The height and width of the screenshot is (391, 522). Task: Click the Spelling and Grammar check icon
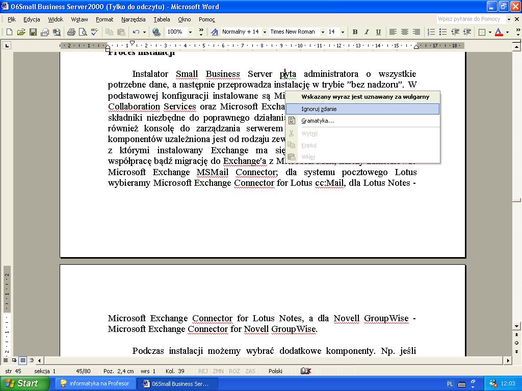(94, 32)
